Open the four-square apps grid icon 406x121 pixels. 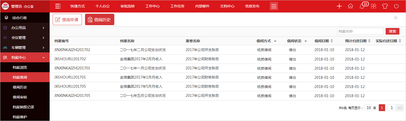[373, 6]
